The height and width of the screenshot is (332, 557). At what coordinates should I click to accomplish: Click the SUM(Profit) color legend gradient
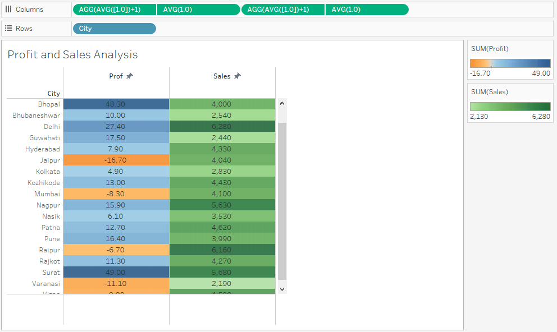coord(510,63)
